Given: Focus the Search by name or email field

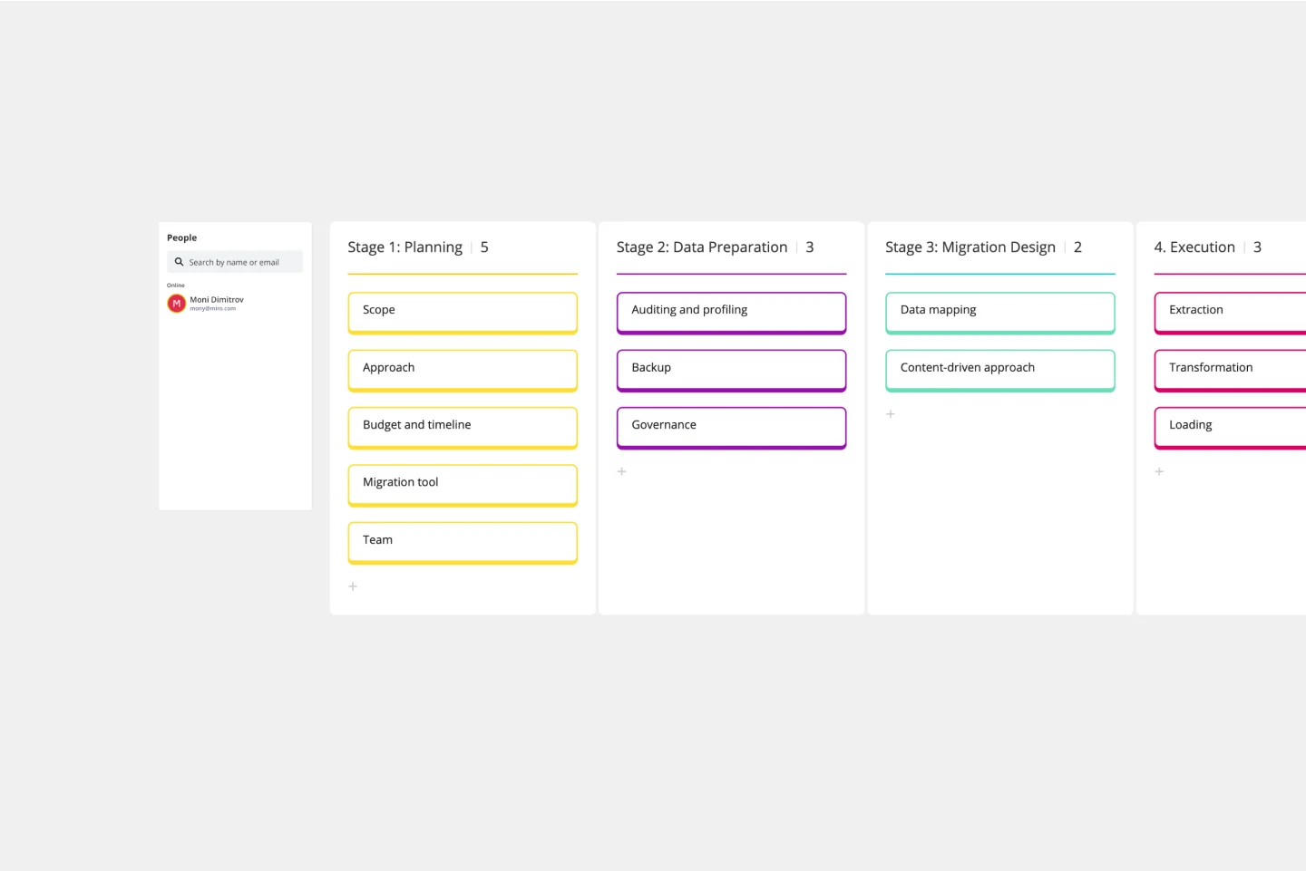Looking at the screenshot, I should pos(235,262).
